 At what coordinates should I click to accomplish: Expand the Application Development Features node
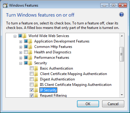(21, 42)
